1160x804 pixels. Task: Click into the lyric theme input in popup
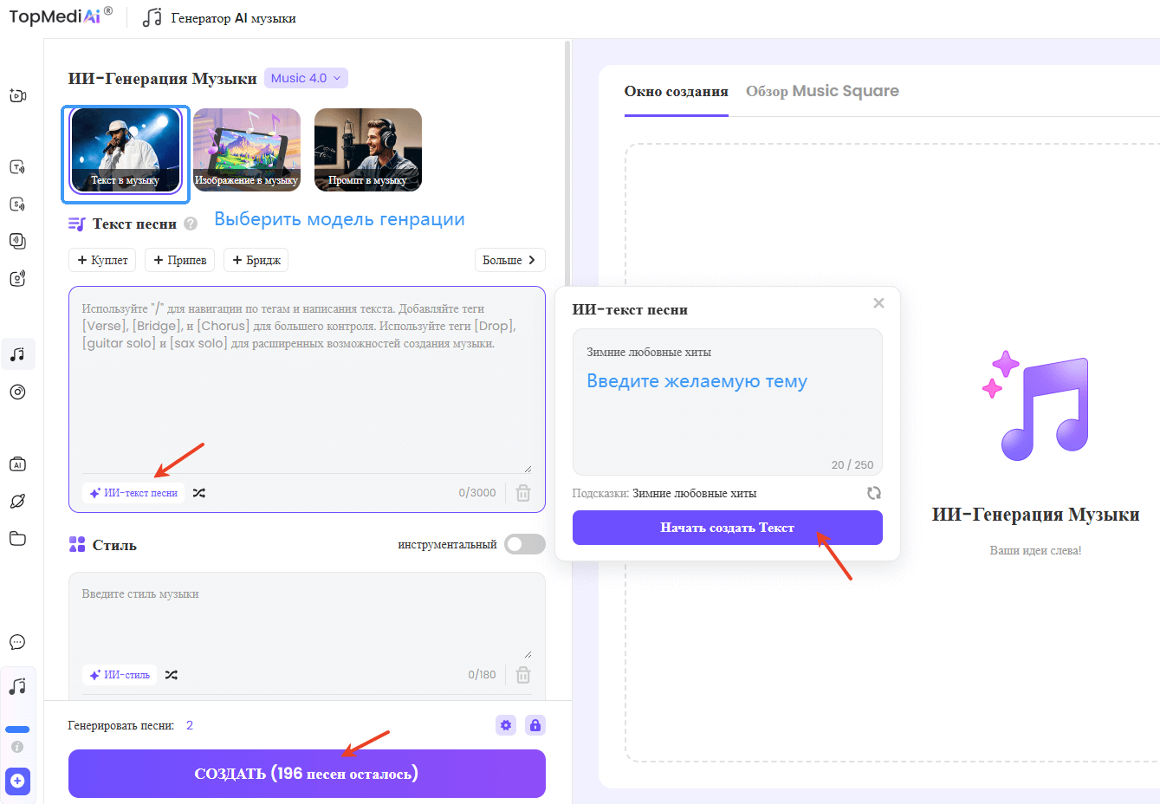728,401
